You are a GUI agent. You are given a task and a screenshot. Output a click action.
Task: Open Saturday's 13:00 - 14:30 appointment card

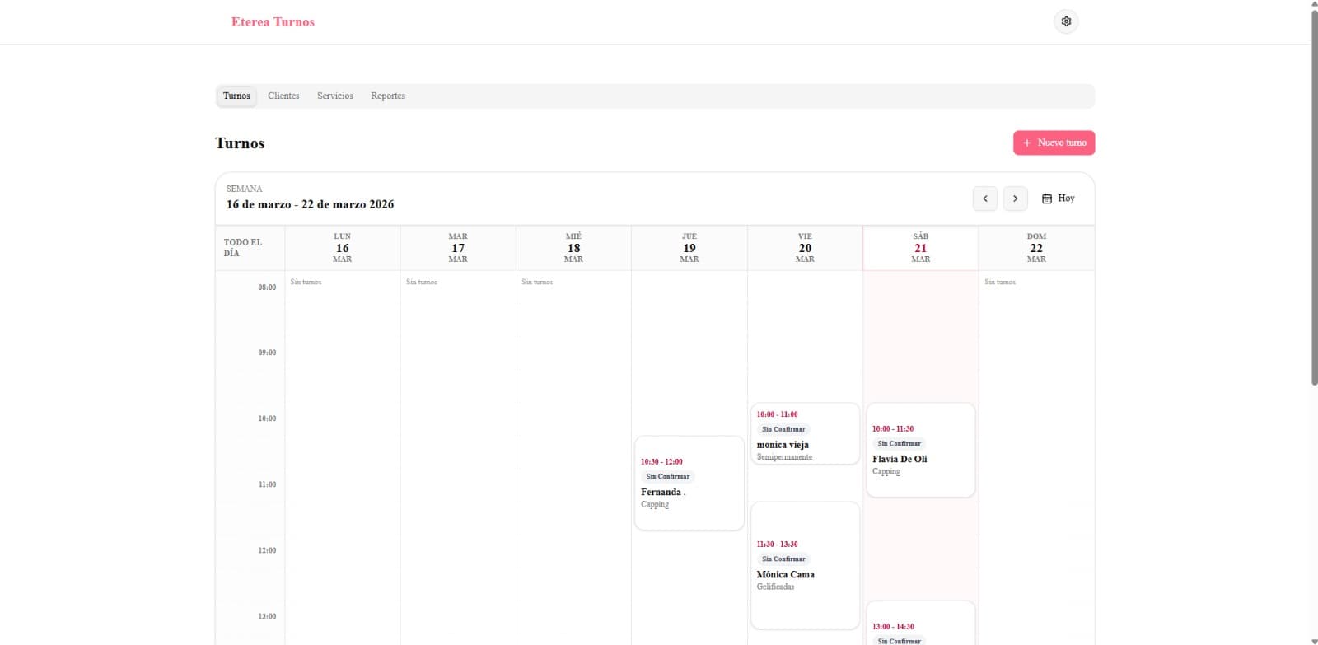pyautogui.click(x=920, y=626)
